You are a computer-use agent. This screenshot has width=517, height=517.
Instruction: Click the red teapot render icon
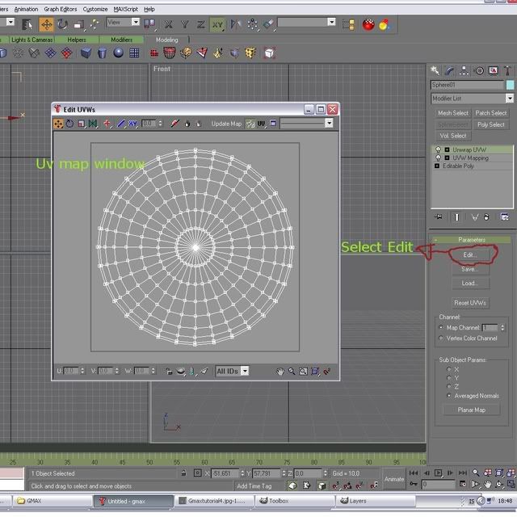point(368,24)
